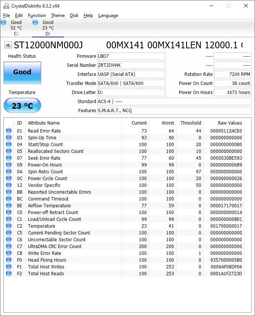Click status orb for Reported Uncorrectable Errors row
Viewport: 255px width, 316px height.
(9, 192)
